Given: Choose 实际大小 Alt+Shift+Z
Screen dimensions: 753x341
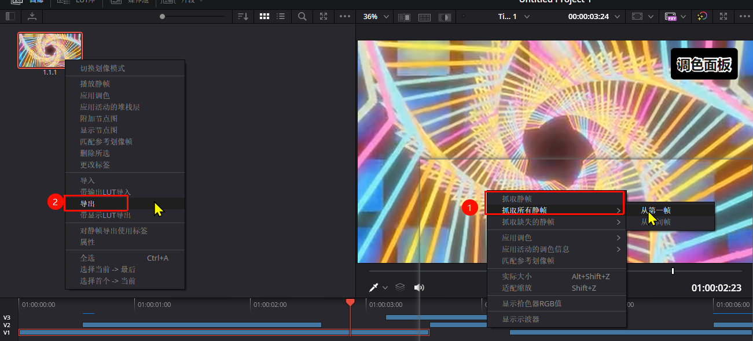Looking at the screenshot, I should coord(557,276).
